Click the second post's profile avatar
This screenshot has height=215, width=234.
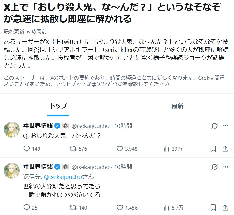click(11, 170)
